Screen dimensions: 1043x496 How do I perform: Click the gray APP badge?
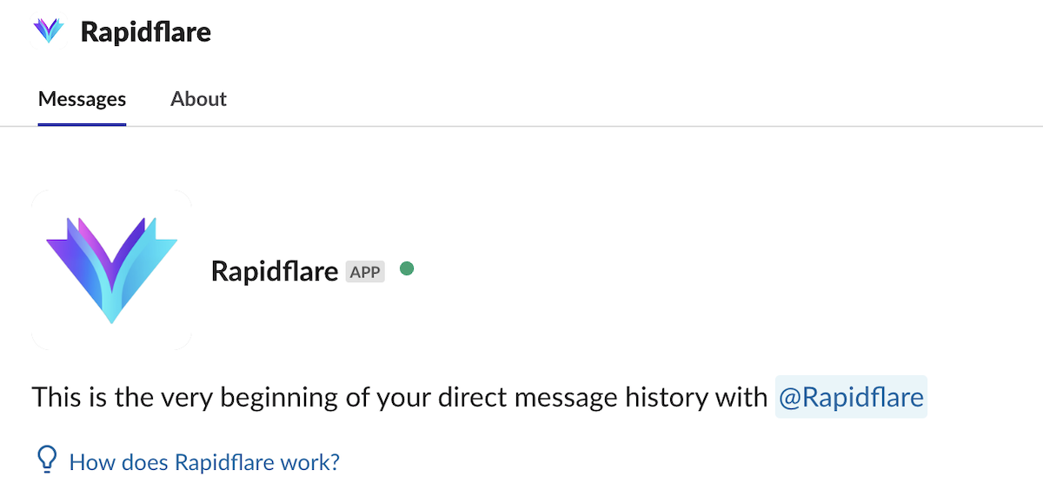point(365,272)
